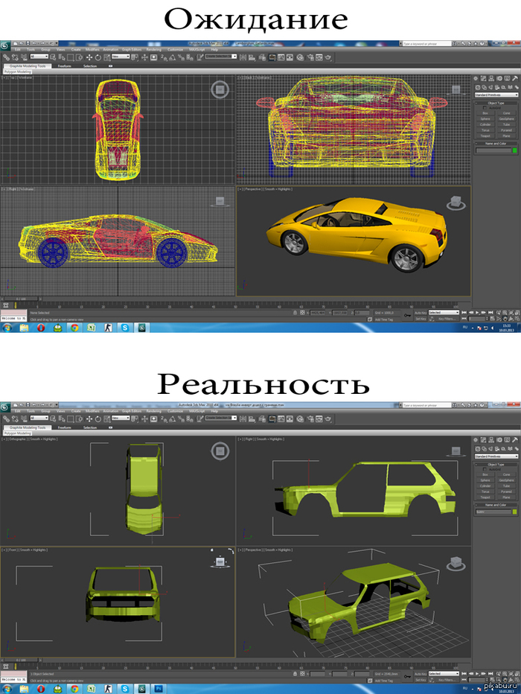
Task: Toggle Selection Lock padlock in Ожидание window
Action: tap(295, 313)
